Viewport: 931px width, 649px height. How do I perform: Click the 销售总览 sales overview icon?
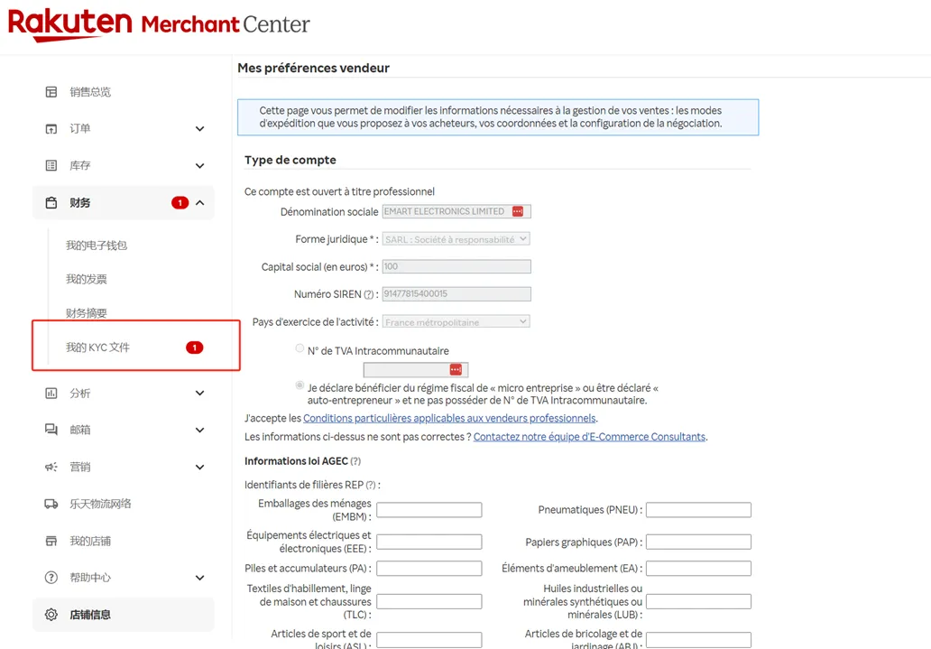tap(51, 92)
